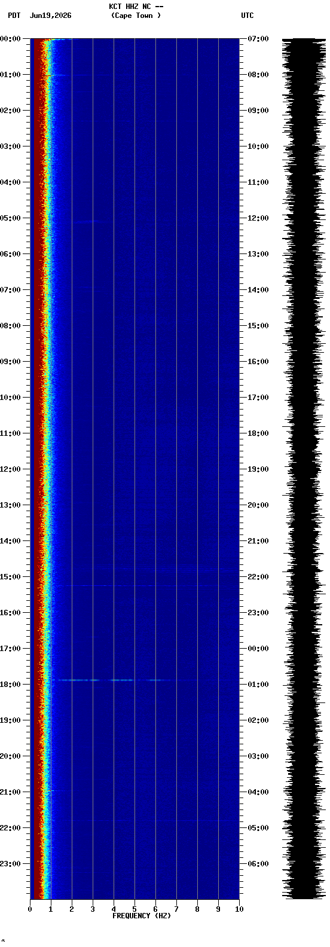The height and width of the screenshot is (947, 330).
Task: Click the bright event streak near 18:00 PDT
Action: click(111, 680)
